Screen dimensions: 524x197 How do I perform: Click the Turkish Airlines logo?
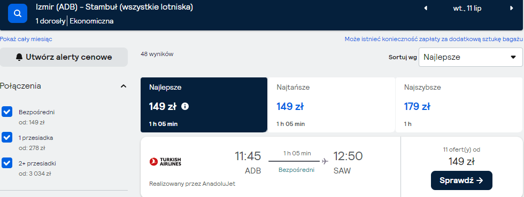click(165, 162)
